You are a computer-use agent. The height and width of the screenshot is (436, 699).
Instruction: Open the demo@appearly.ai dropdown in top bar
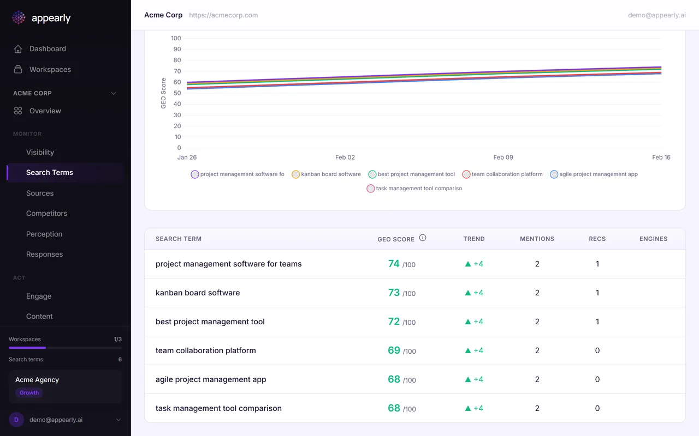click(x=656, y=15)
